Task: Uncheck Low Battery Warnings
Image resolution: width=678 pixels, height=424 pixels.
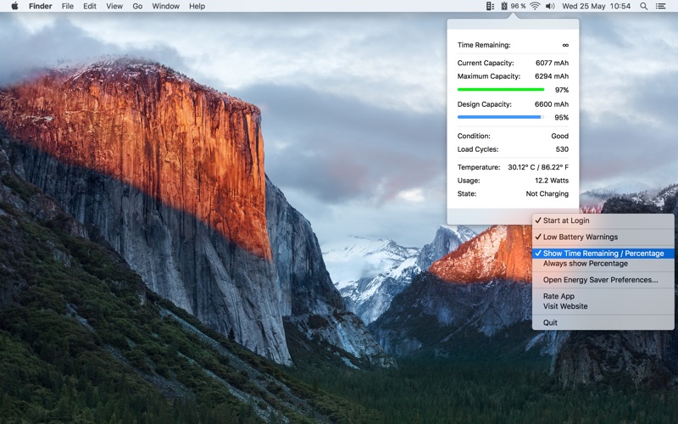Action: pyautogui.click(x=580, y=237)
